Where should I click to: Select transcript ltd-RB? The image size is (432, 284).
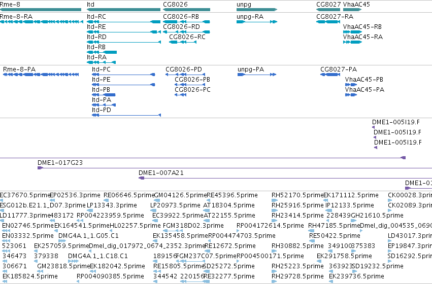point(102,52)
